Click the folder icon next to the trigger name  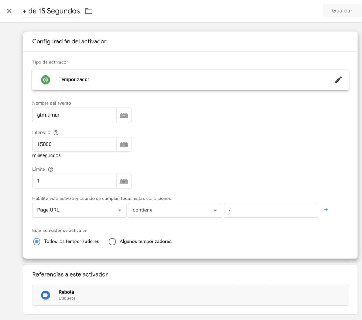click(x=89, y=11)
